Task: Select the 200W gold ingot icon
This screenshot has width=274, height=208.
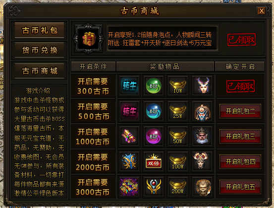Action: [178, 187]
